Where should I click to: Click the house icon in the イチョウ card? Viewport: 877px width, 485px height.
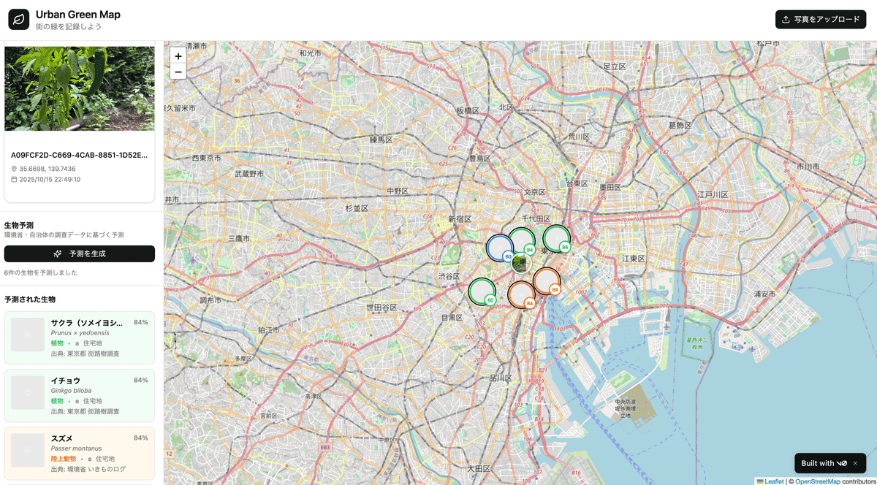click(x=77, y=401)
